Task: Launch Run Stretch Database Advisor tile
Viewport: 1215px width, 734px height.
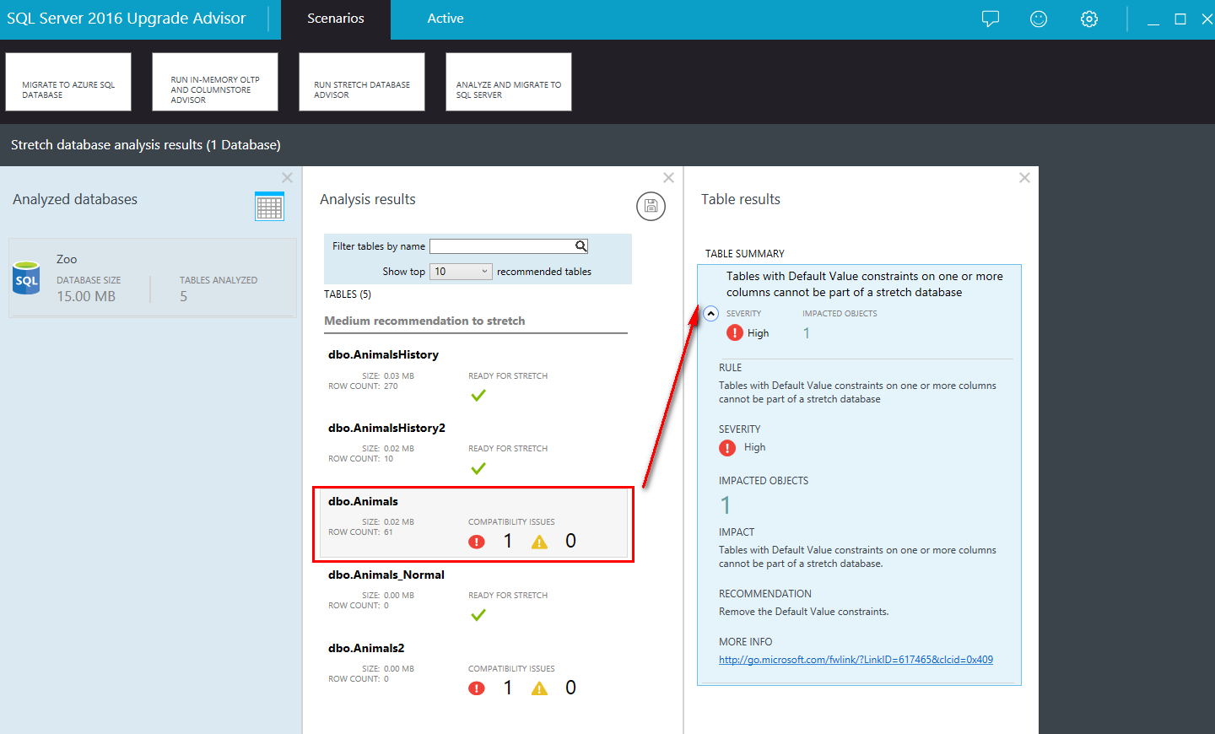Action: coord(362,82)
